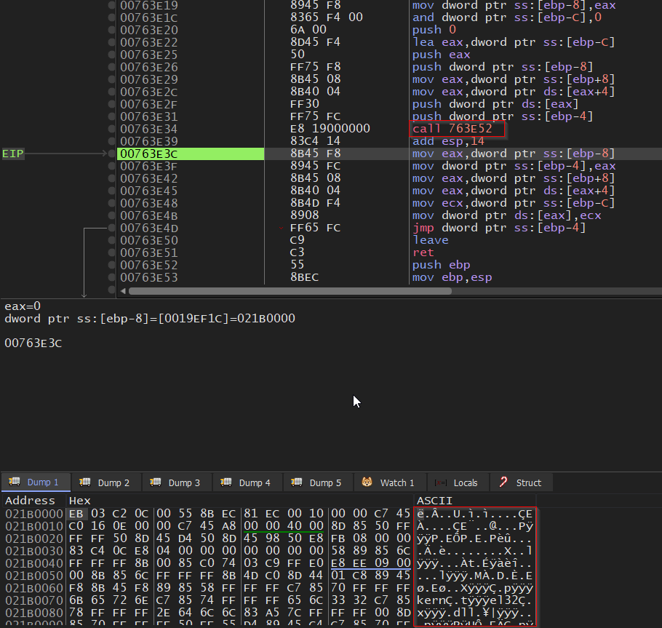The height and width of the screenshot is (628, 662).
Task: Click the Locals tab icon
Action: [441, 482]
